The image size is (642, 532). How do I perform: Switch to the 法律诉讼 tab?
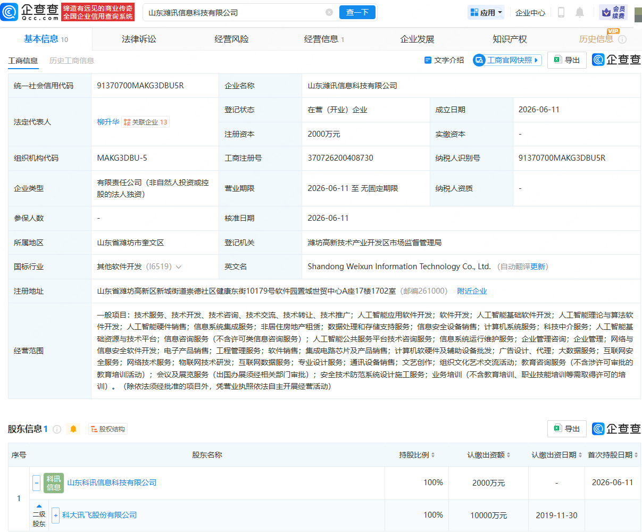coord(139,39)
